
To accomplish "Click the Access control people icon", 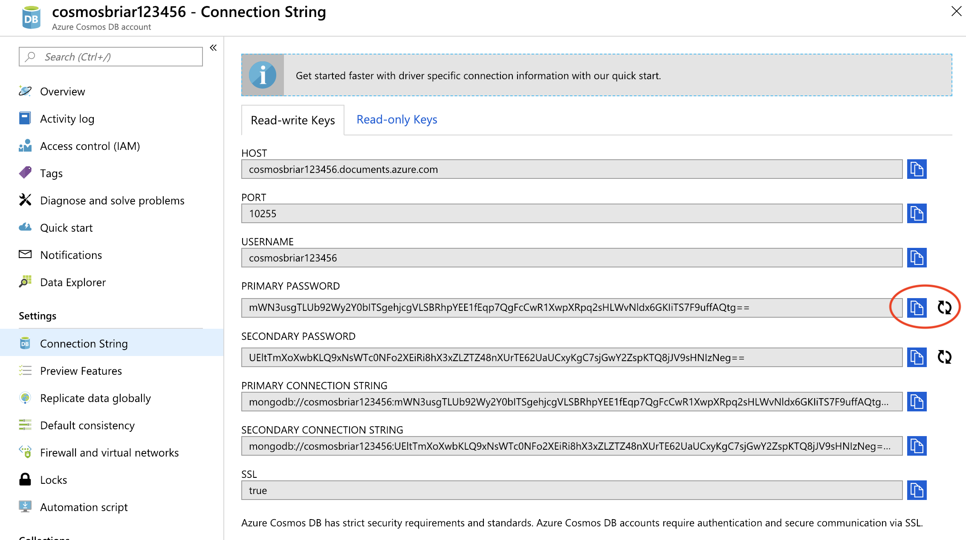I will 25,145.
